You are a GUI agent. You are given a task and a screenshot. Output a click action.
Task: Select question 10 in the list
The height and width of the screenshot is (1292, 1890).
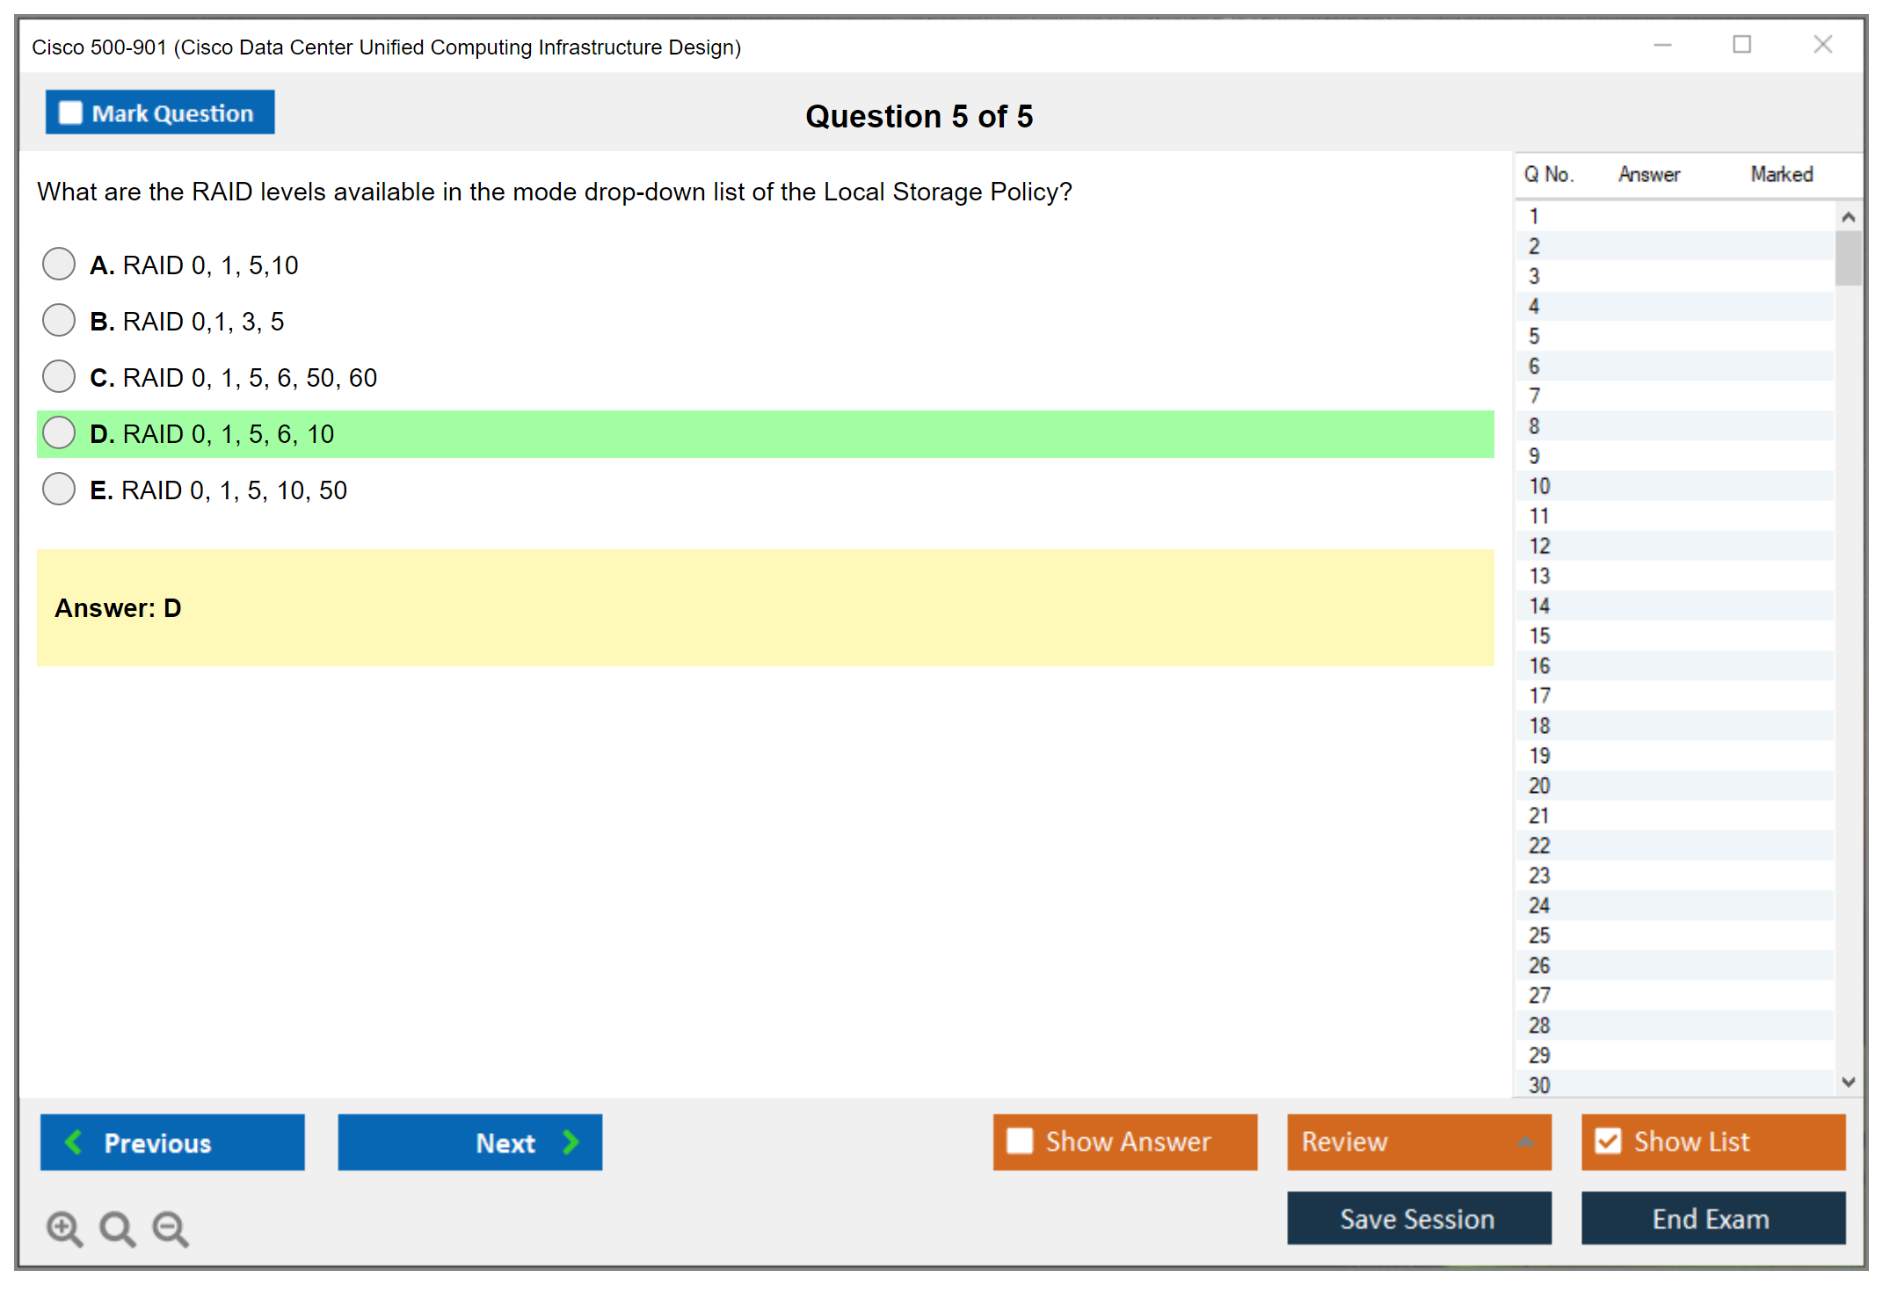pyautogui.click(x=1539, y=486)
